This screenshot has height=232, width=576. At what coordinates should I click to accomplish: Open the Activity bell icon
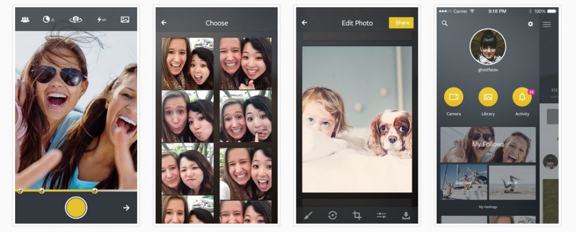[x=522, y=97]
